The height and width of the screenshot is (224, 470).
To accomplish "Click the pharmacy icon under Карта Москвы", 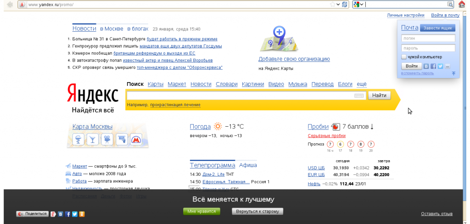I will pyautogui.click(x=78, y=140).
